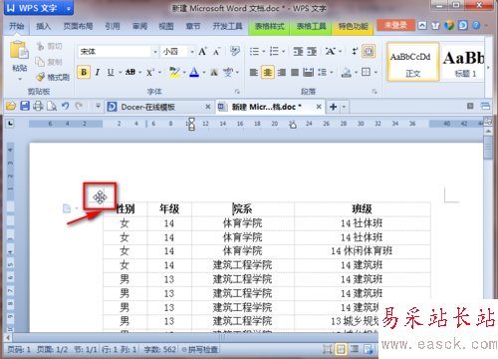
Task: Open the font name dropdown
Action: [155, 52]
